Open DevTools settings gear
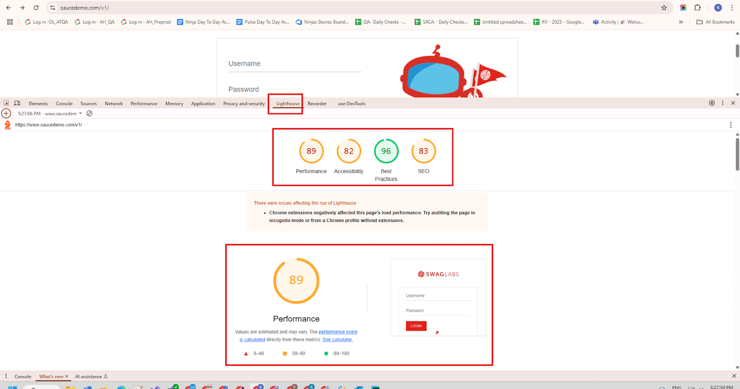 pyautogui.click(x=712, y=104)
